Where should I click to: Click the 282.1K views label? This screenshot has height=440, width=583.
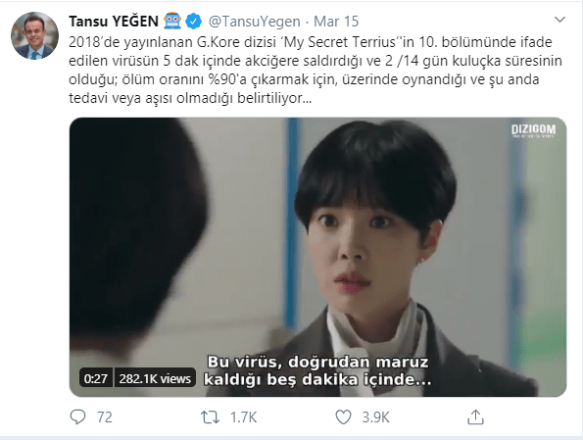point(155,378)
